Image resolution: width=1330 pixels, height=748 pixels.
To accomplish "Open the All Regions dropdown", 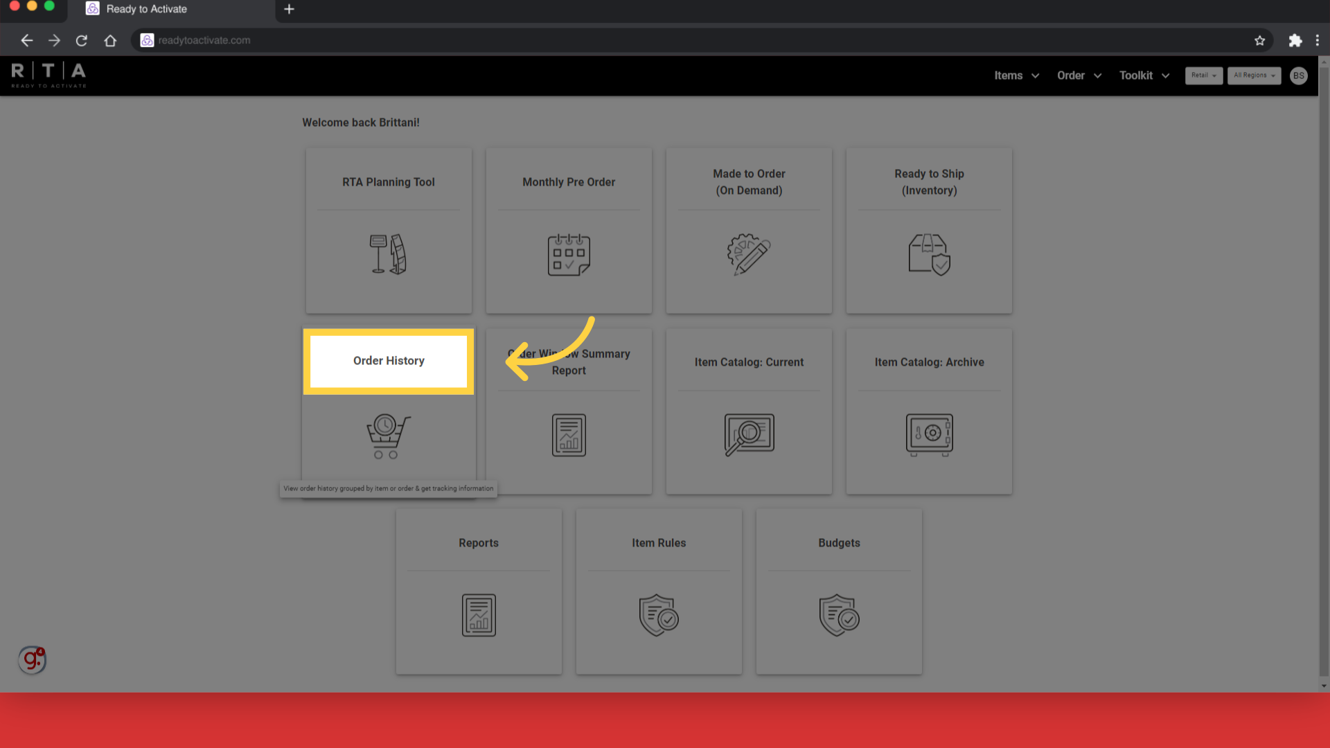I will pyautogui.click(x=1254, y=75).
